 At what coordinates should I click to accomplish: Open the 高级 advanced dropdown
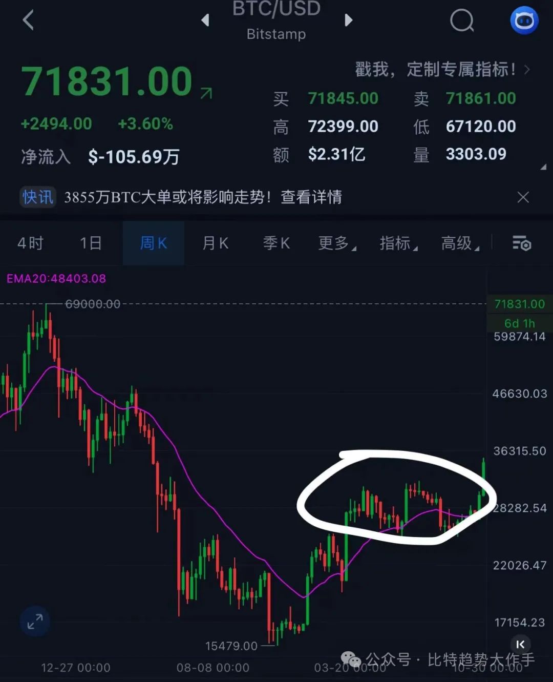click(460, 243)
